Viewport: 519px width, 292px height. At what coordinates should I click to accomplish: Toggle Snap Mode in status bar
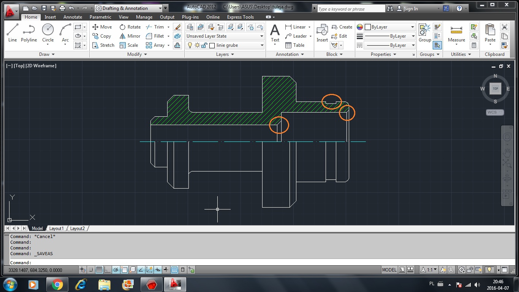coord(90,270)
